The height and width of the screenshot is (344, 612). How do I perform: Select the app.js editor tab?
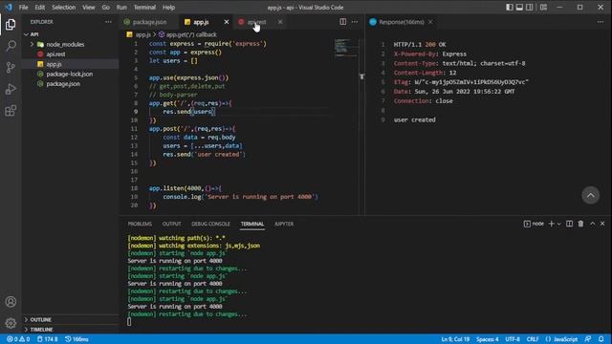click(x=201, y=22)
